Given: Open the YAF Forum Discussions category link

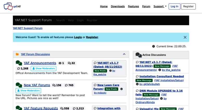Looking at the screenshot, I should click(35, 54).
